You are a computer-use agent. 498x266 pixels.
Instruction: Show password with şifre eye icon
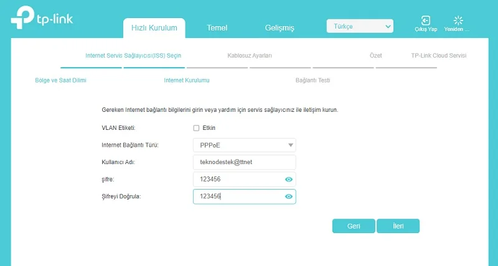(289, 179)
